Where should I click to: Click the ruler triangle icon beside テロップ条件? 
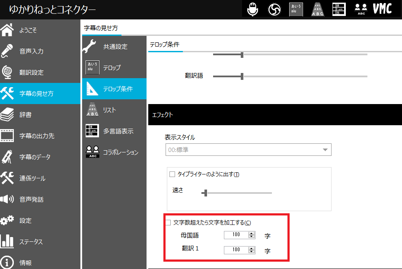(93, 89)
